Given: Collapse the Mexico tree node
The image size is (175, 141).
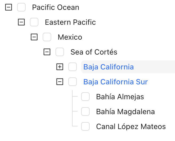Looking at the screenshot, I should tap(34, 37).
